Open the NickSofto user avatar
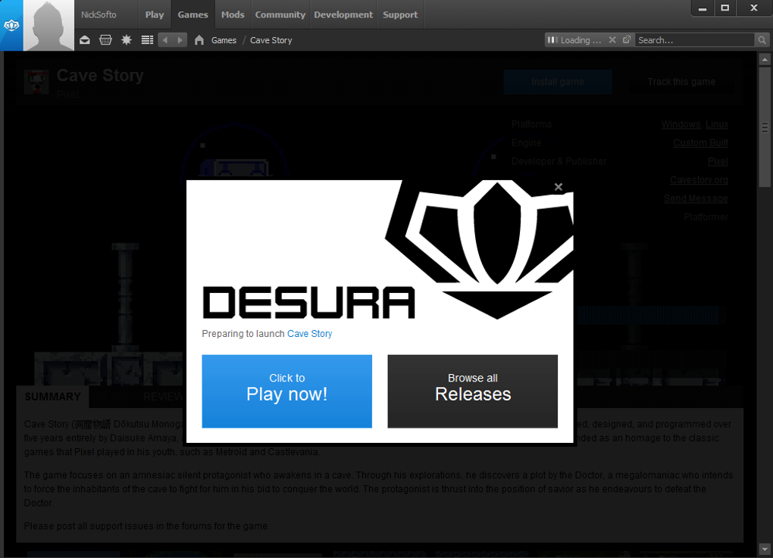Image resolution: width=773 pixels, height=558 pixels. click(49, 25)
